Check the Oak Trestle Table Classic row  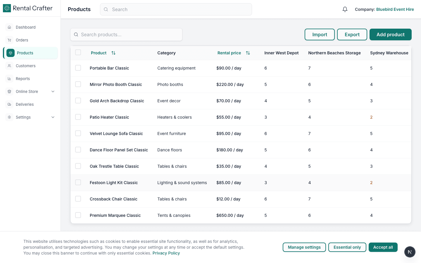(x=78, y=166)
